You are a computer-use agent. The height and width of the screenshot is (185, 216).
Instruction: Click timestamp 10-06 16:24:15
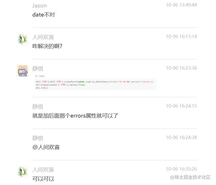pos(181,106)
